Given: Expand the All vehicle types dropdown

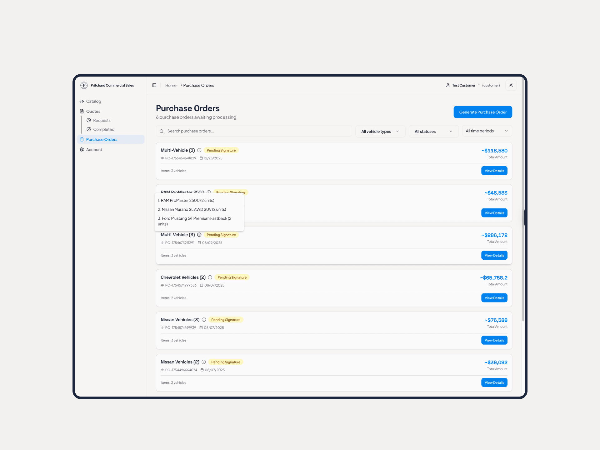Looking at the screenshot, I should [380, 131].
